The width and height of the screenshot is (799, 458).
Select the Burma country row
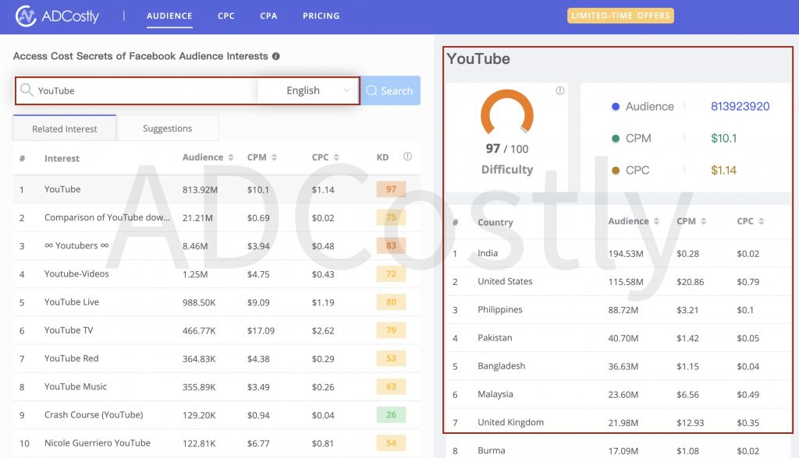(618, 451)
